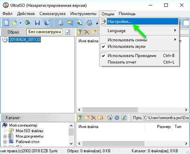Image resolution: width=190 pixels, height=154 pixels.
Task: Click the horizontal scrollbar thumb of image file list
Action: click(110, 110)
